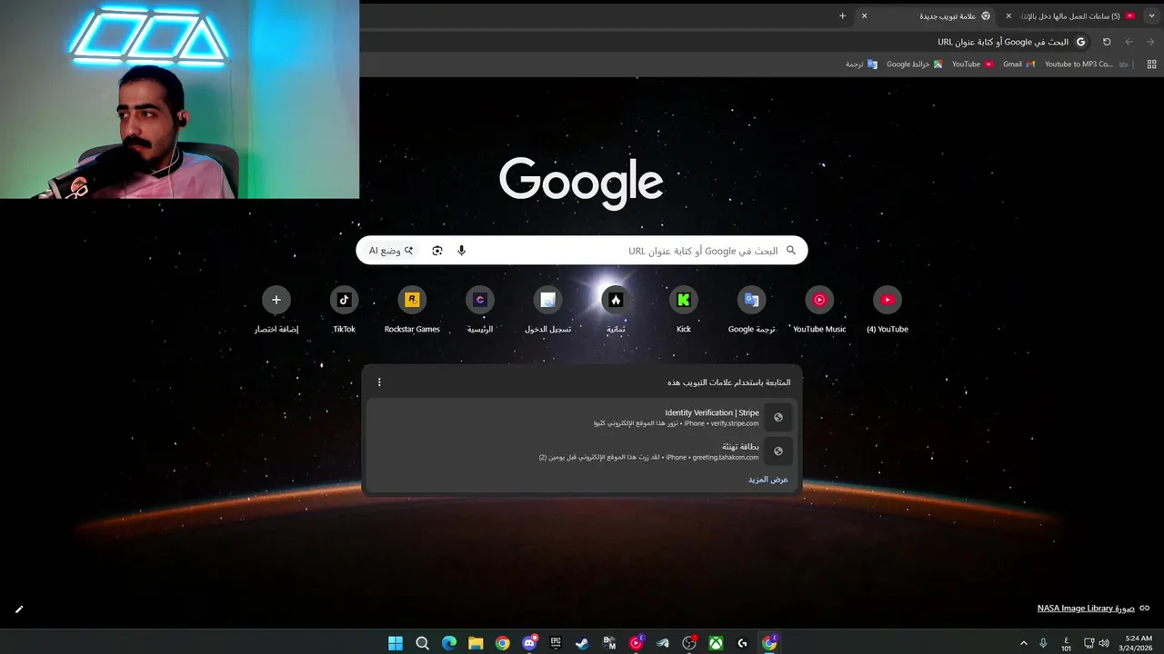Start voice search with microphone icon
The height and width of the screenshot is (654, 1164).
click(x=461, y=251)
